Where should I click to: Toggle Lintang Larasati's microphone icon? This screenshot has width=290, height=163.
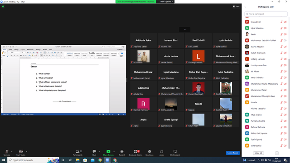281,59
